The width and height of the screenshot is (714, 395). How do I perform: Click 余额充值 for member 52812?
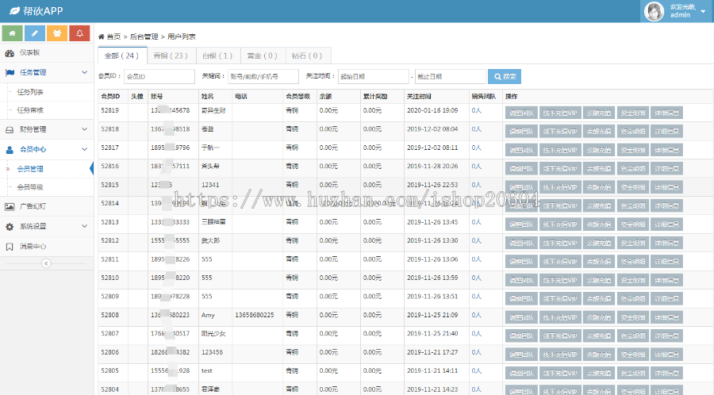(599, 243)
